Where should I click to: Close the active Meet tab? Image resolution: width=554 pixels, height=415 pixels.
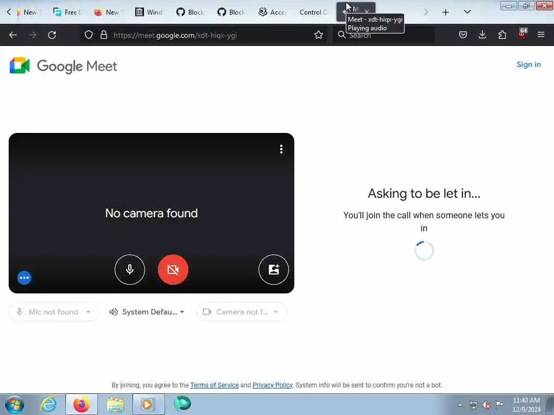(x=367, y=12)
